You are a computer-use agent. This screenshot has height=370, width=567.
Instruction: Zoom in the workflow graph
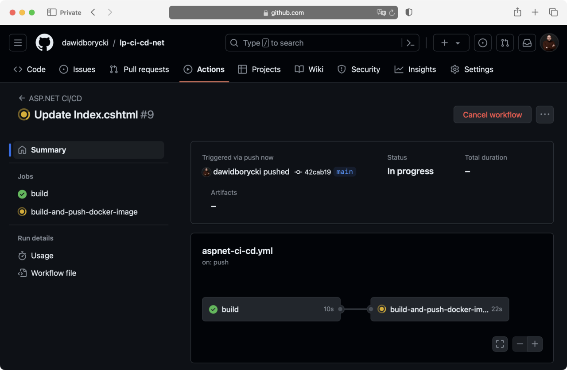(x=535, y=344)
